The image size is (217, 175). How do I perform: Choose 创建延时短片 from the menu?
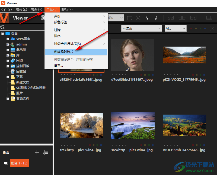(76, 52)
